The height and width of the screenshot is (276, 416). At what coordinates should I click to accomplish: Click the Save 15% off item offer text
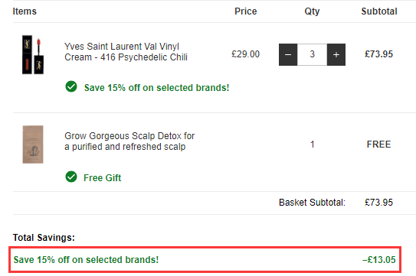156,88
